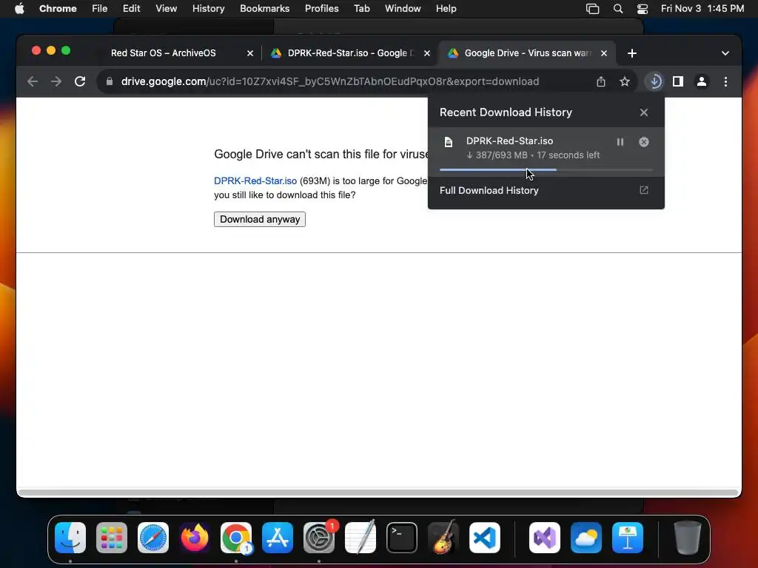Go back to the previous page
Image resolution: width=758 pixels, height=568 pixels.
[x=33, y=81]
